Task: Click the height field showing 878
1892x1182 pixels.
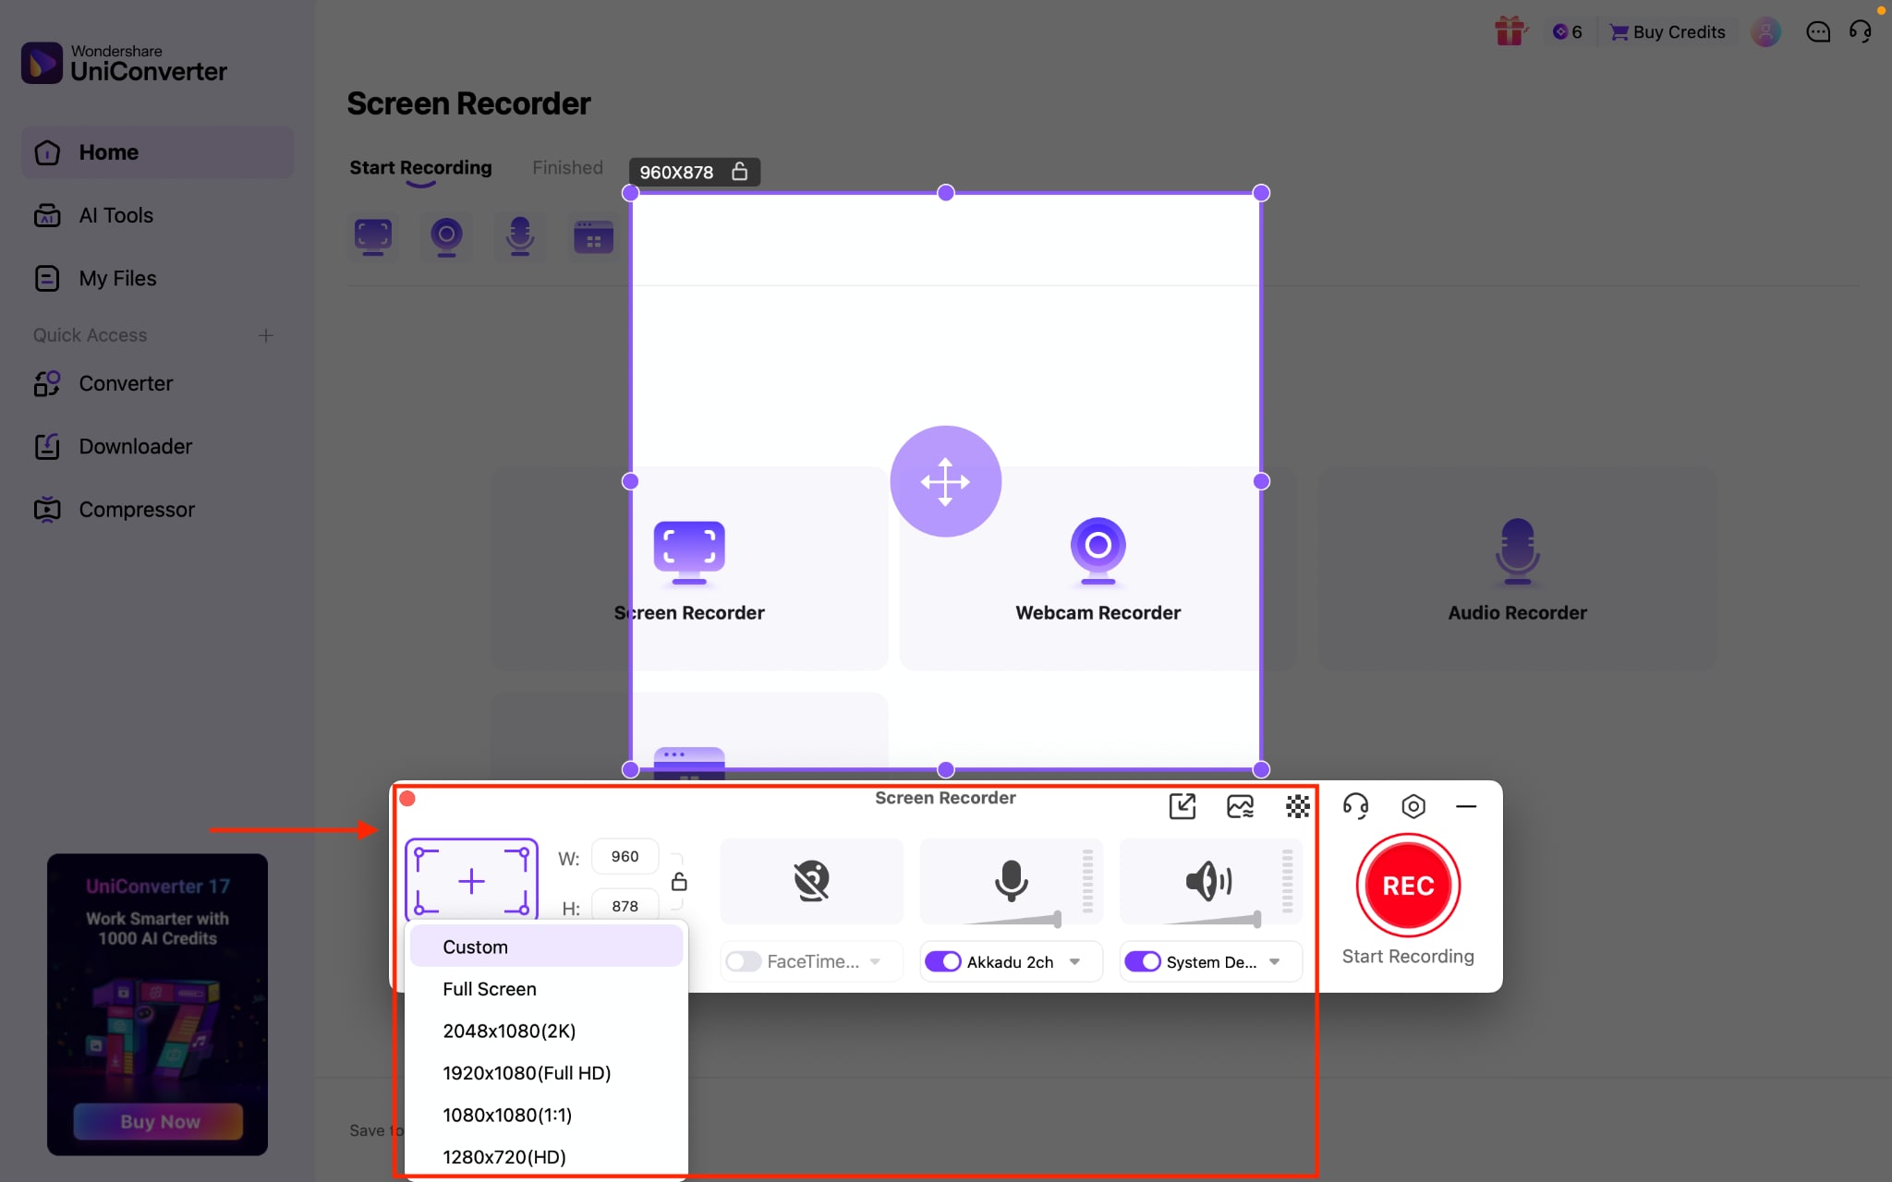Action: coord(625,906)
